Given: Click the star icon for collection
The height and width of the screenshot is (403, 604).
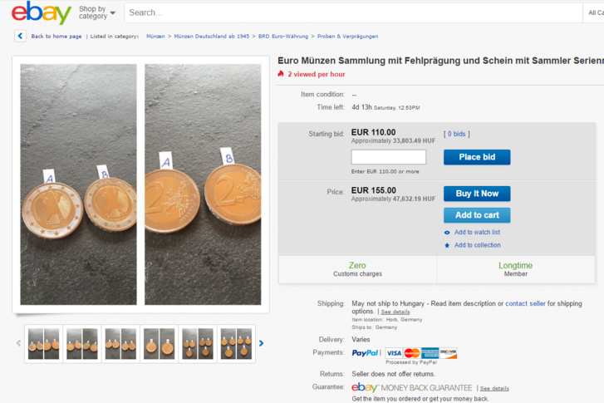Looking at the screenshot, I should point(447,245).
